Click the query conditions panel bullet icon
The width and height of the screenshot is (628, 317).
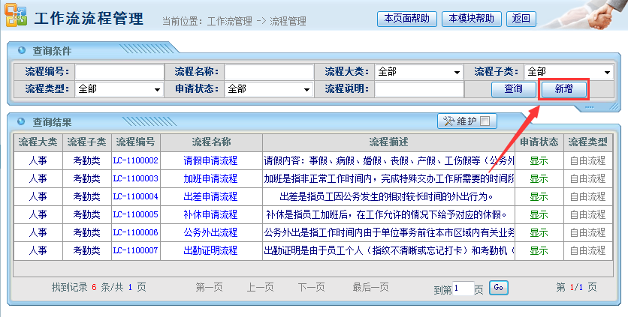(x=21, y=50)
